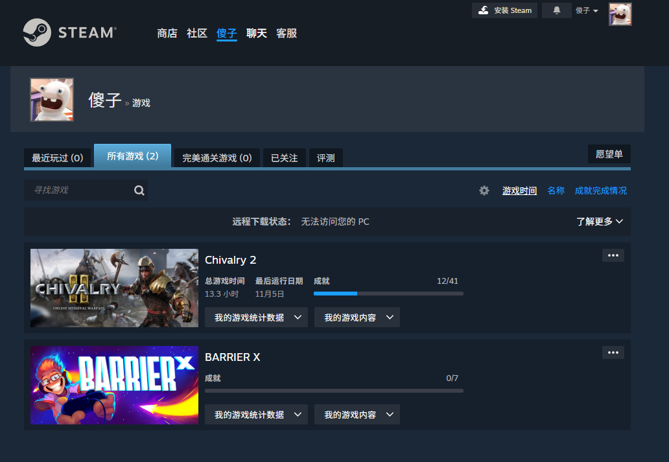Screen dimensions: 669x462
Task: Open Chivalry 2 three-dot options menu
Action: [x=613, y=255]
